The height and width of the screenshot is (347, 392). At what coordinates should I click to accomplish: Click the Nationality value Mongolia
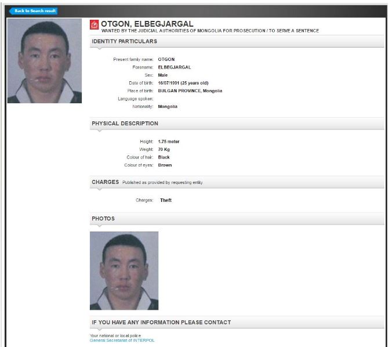168,107
